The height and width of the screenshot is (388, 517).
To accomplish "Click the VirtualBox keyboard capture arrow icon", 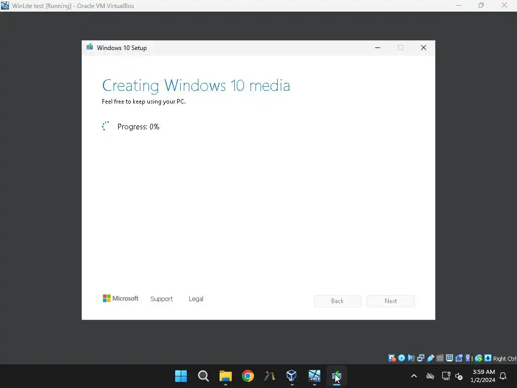I will coord(488,358).
